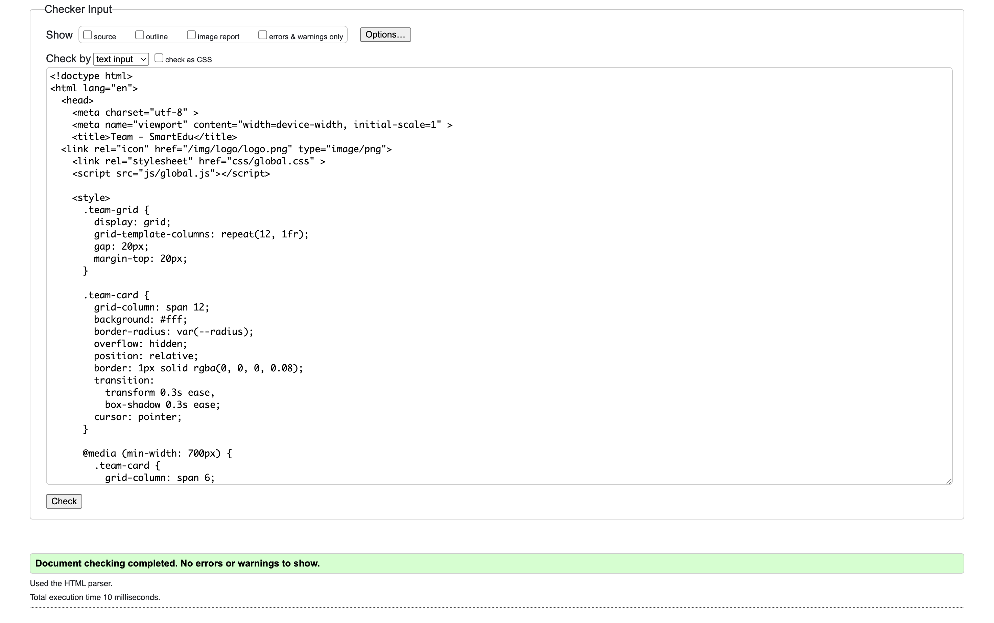Enable errors & warnings only checkbox
Image resolution: width=994 pixels, height=623 pixels.
coord(262,35)
